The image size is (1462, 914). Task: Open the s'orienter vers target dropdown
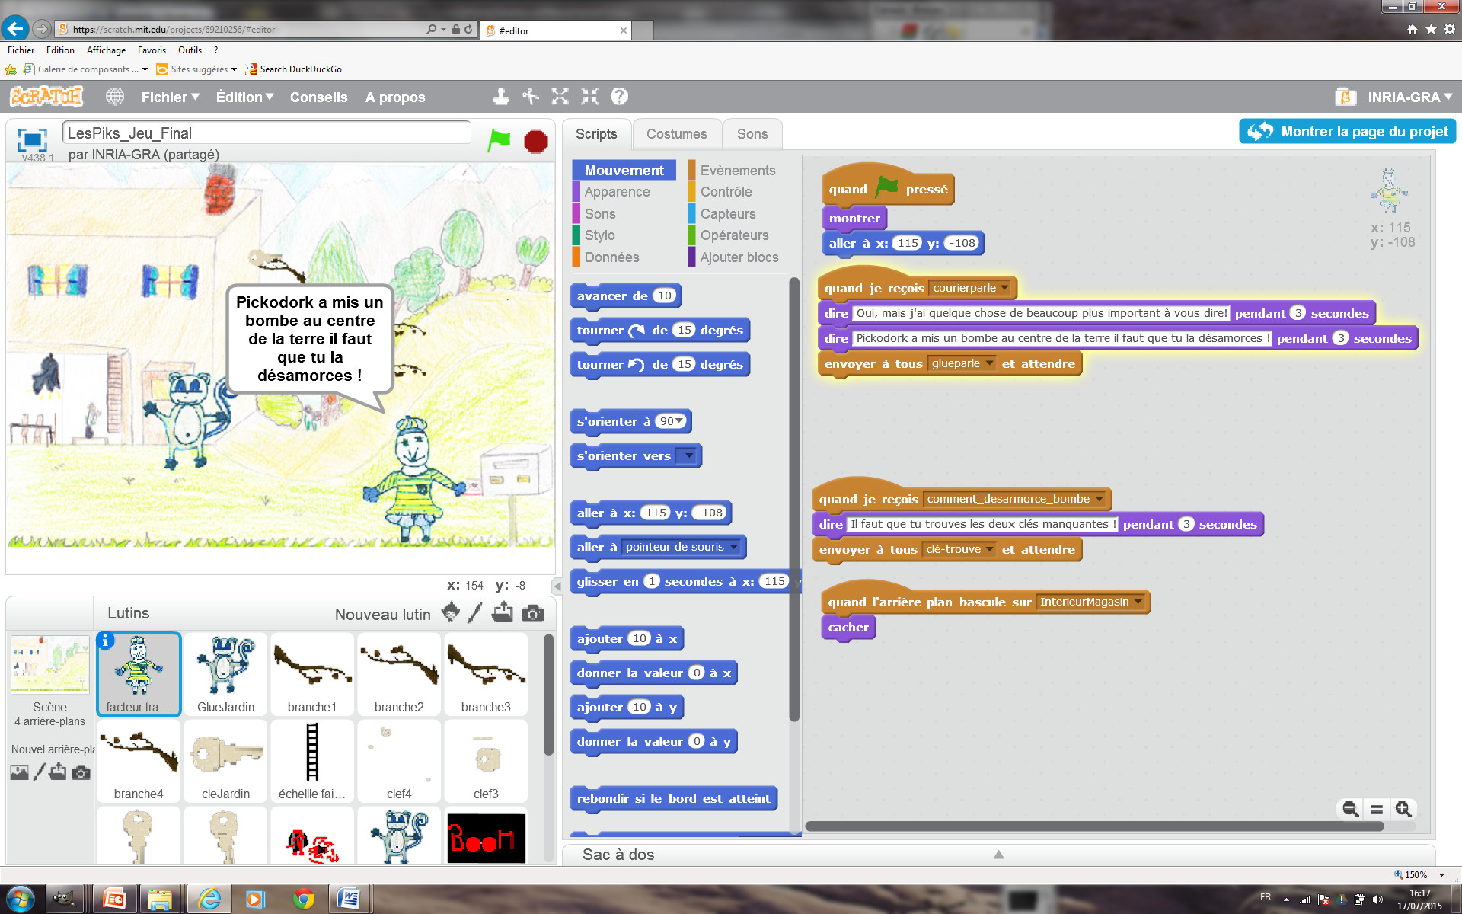[x=688, y=455]
